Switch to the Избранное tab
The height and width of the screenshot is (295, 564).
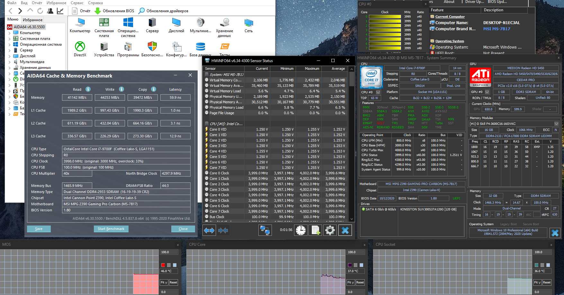point(32,20)
